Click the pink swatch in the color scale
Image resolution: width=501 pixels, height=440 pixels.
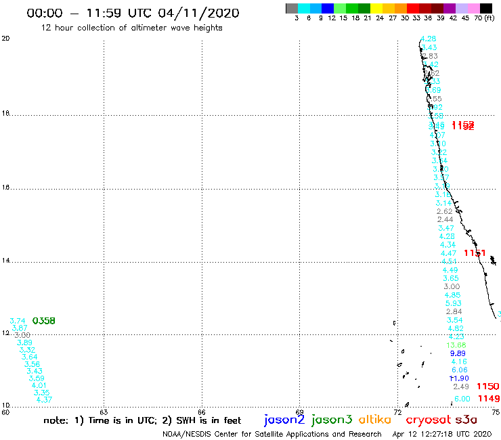pos(474,8)
